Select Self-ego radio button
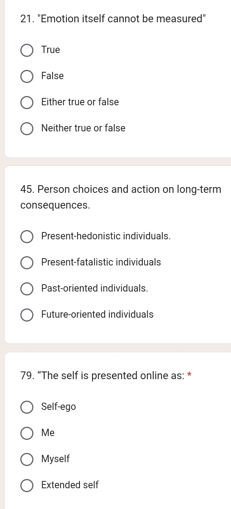231x509 pixels. pos(26,407)
